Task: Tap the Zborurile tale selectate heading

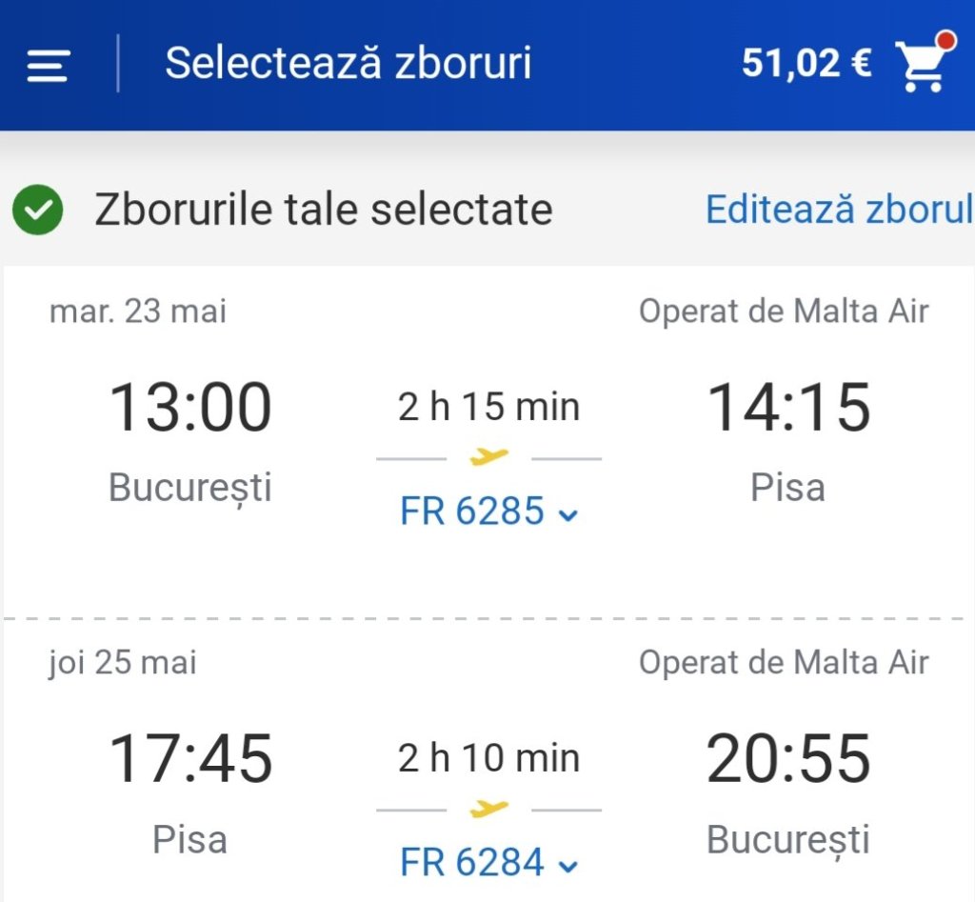Action: [x=323, y=210]
